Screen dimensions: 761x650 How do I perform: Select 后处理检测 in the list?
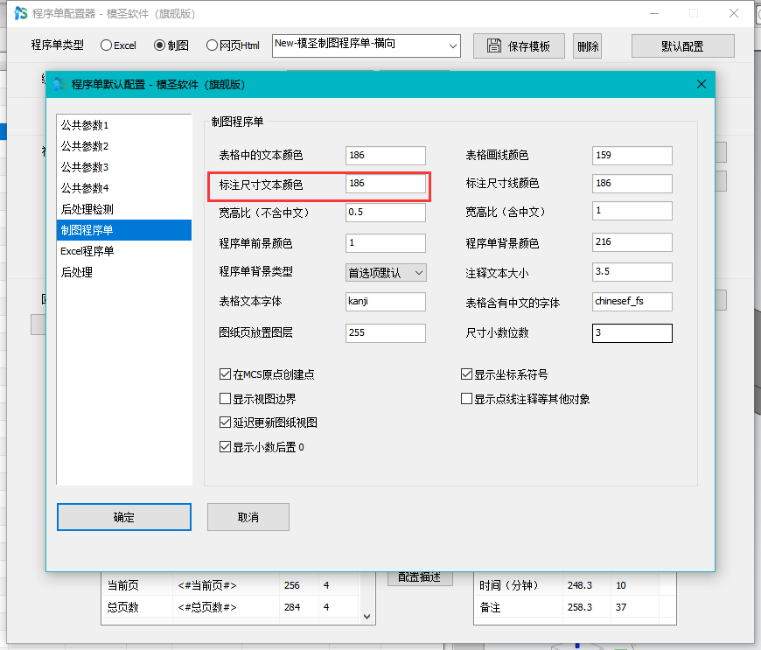point(123,209)
